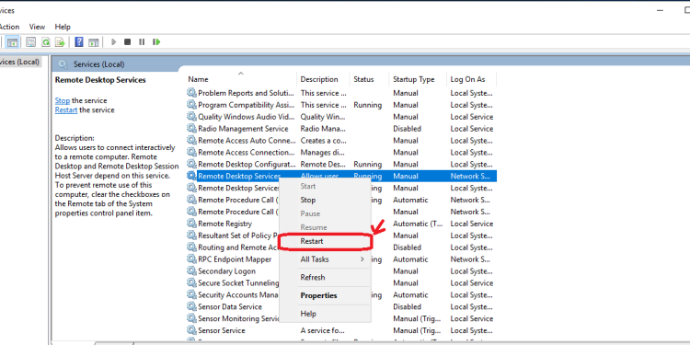
Task: Select Services (Local) node in left tree
Action: coord(20,62)
